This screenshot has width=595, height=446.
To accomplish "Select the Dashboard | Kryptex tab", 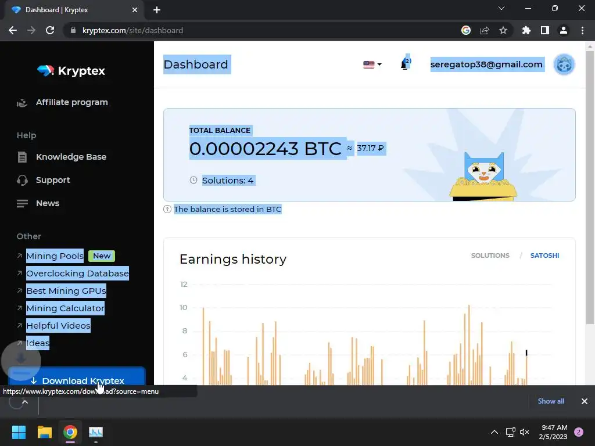I will (72, 10).
